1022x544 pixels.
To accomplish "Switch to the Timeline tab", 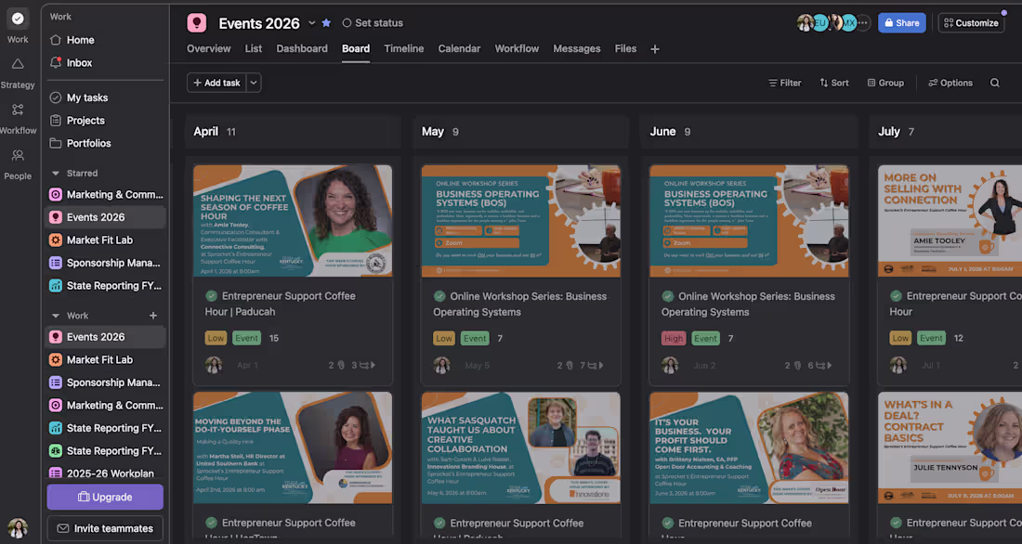I will [x=403, y=49].
